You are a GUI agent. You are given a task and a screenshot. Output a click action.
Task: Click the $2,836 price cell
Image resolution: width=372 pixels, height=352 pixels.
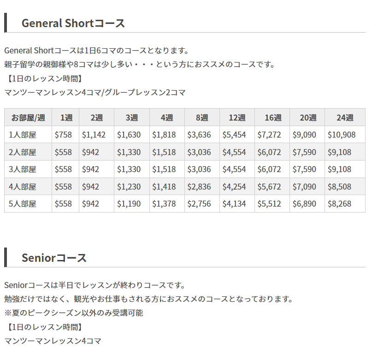click(200, 187)
